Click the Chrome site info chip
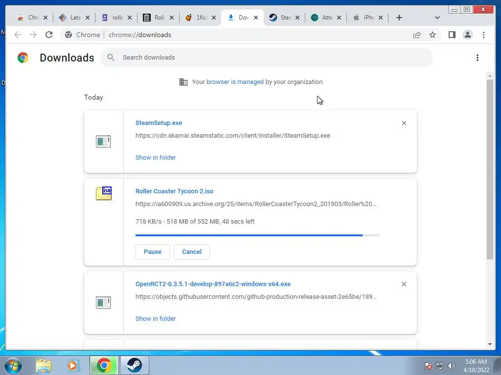 point(82,35)
